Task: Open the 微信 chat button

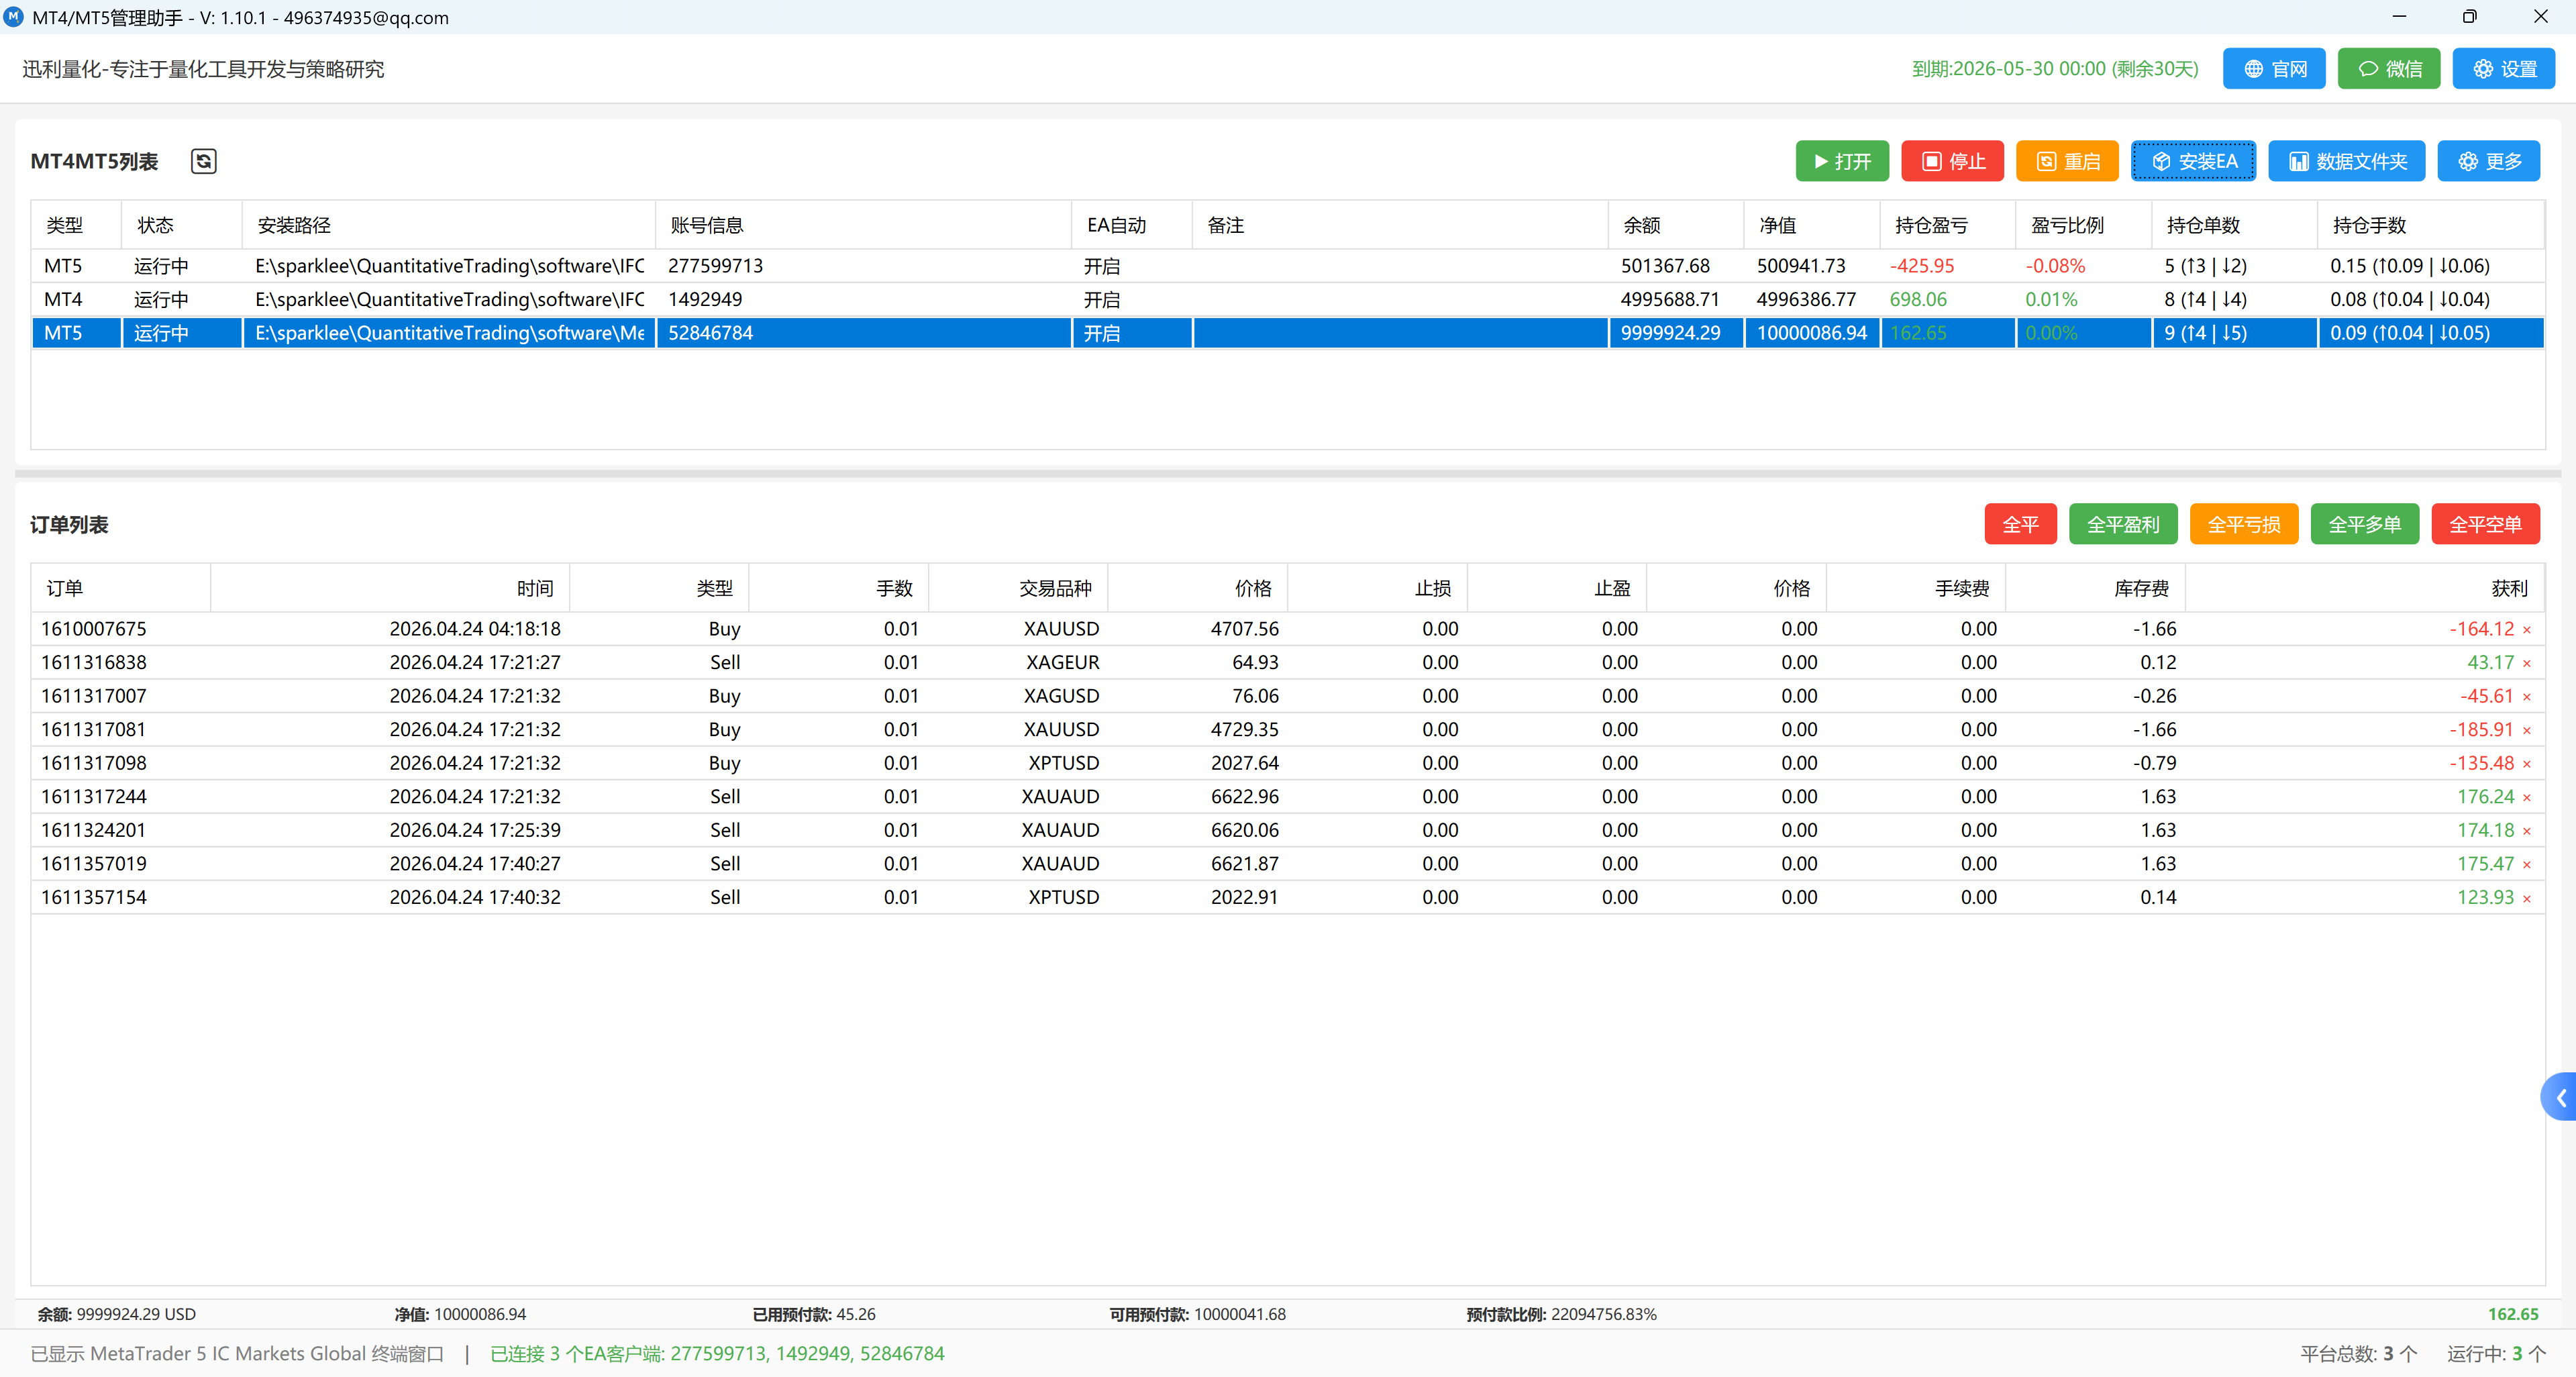Action: click(2389, 69)
